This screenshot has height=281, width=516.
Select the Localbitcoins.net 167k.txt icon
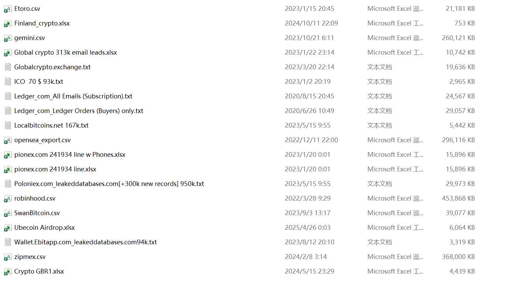[x=7, y=126]
